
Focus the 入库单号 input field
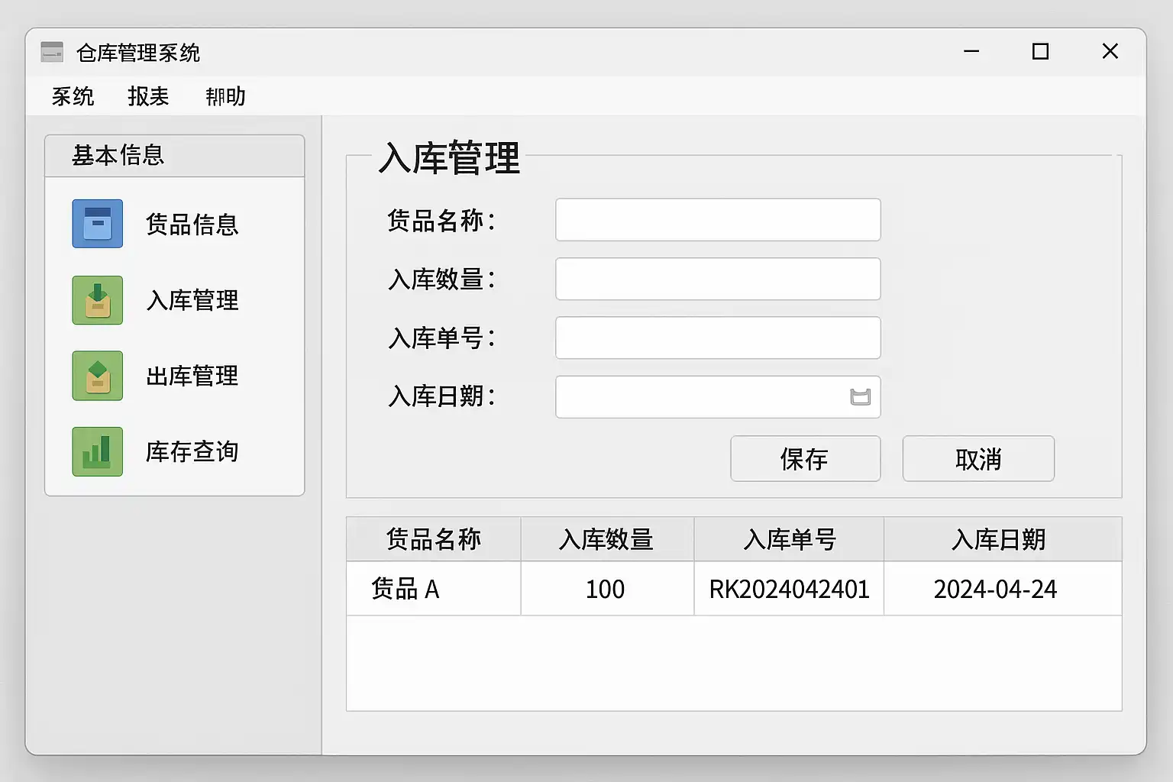tap(718, 338)
